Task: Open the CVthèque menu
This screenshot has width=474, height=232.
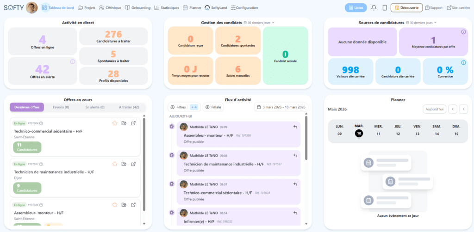Action: (x=111, y=7)
